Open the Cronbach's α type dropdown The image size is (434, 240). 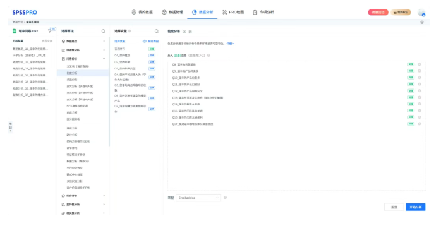tap(198, 198)
